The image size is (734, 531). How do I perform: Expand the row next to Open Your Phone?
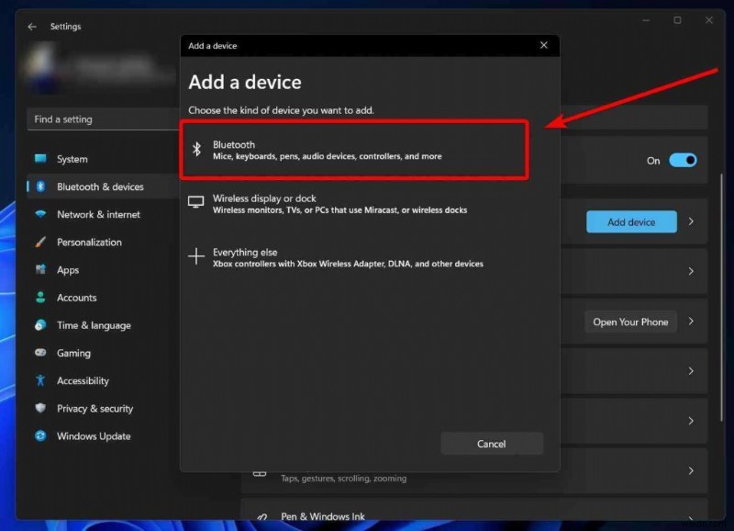pos(691,322)
